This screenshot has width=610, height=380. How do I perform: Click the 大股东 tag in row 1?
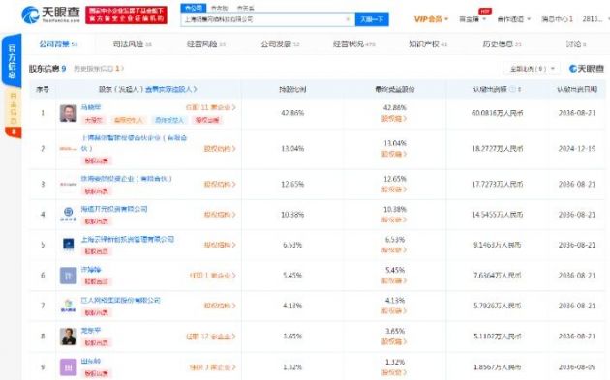(x=93, y=120)
